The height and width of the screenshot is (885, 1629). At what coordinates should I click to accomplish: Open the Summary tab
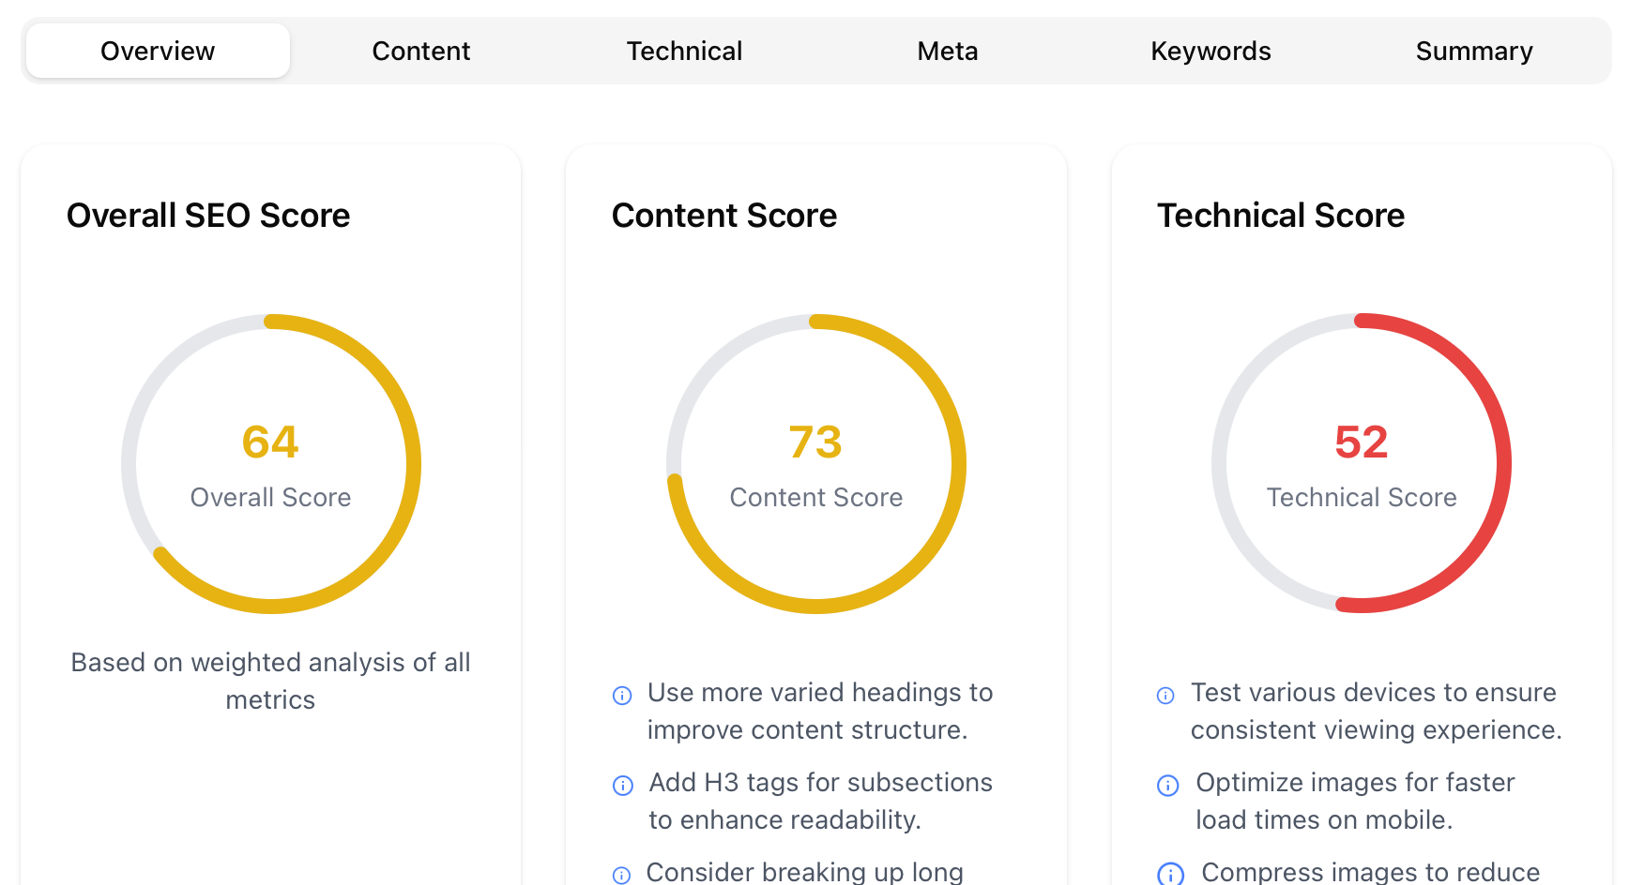pyautogui.click(x=1474, y=51)
